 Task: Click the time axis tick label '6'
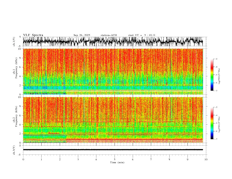[133, 159]
